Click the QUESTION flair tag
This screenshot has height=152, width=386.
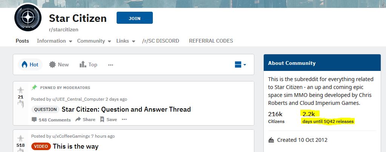point(45,109)
